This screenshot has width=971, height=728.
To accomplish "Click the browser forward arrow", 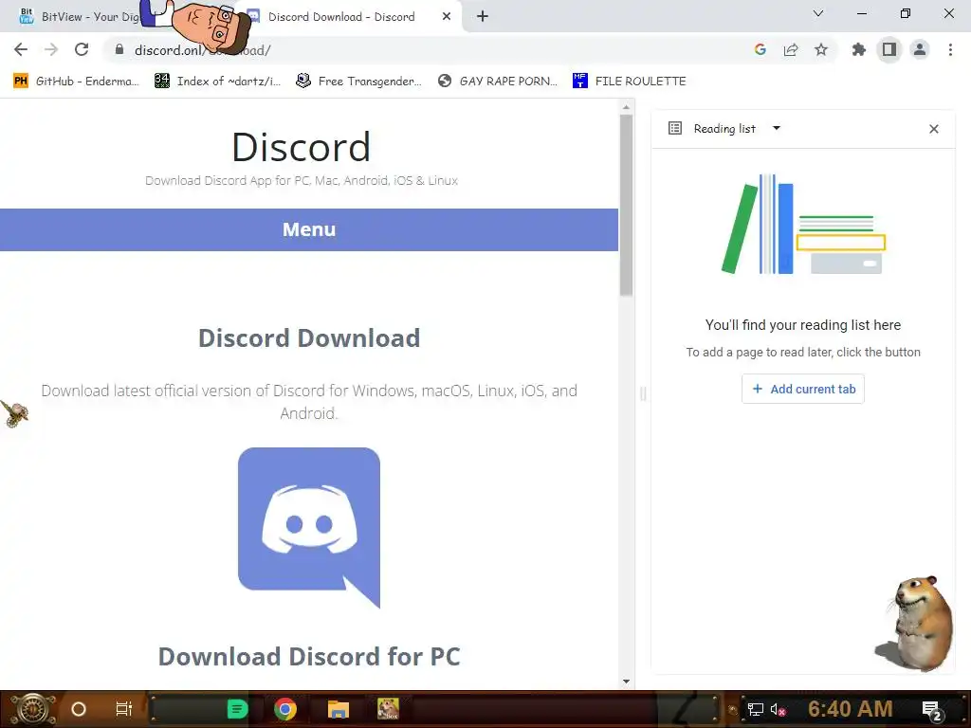I will (x=51, y=49).
